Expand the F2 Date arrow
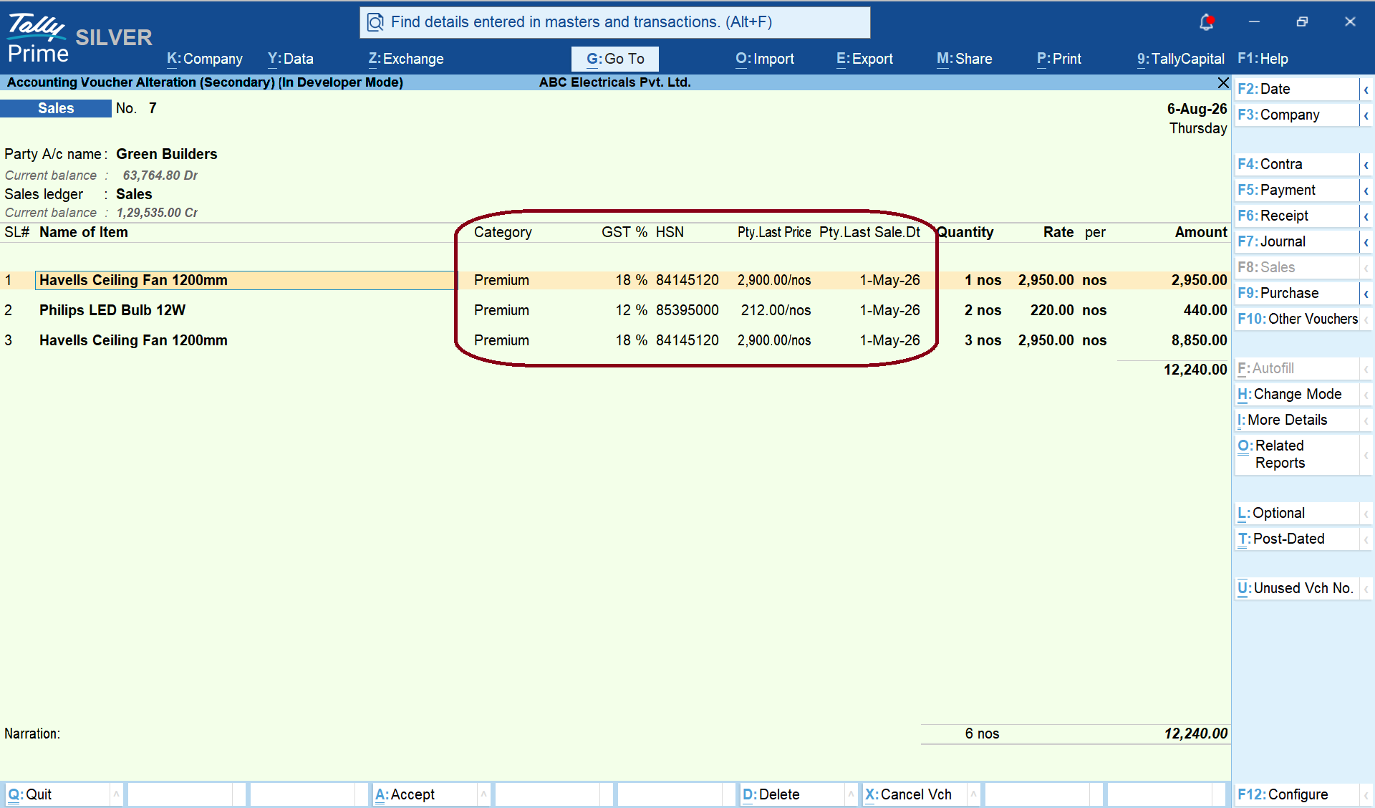This screenshot has height=808, width=1375. [1366, 90]
